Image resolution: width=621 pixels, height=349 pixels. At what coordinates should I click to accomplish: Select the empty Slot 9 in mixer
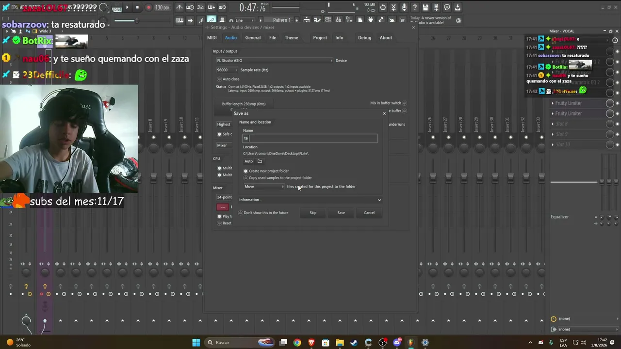coord(578,134)
